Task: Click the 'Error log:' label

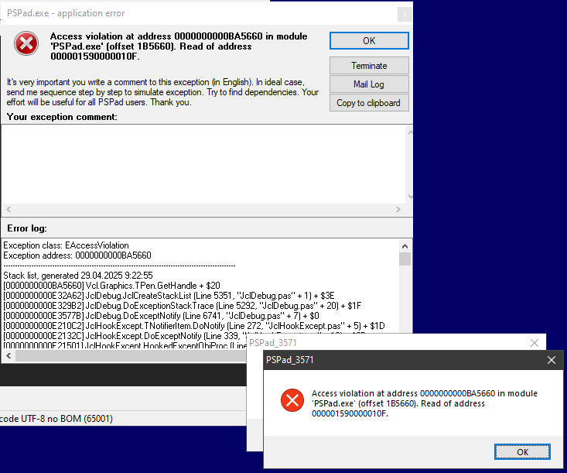Action: coord(27,228)
